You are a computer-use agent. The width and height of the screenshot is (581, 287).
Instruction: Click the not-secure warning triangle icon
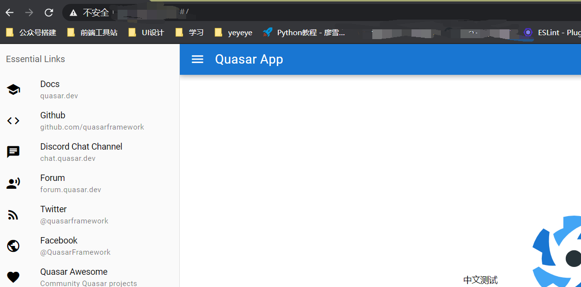click(73, 13)
